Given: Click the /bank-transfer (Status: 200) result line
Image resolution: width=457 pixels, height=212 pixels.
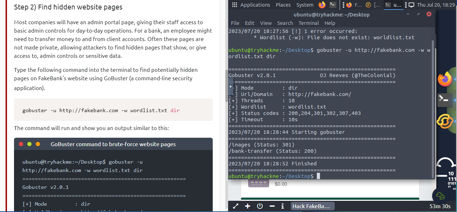Looking at the screenshot, I should 272,151.
